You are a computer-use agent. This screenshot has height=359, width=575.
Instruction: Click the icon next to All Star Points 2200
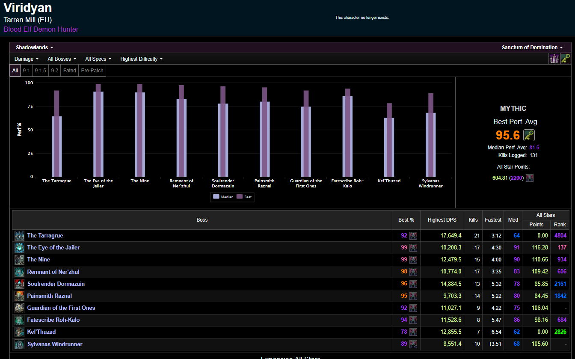tap(530, 178)
